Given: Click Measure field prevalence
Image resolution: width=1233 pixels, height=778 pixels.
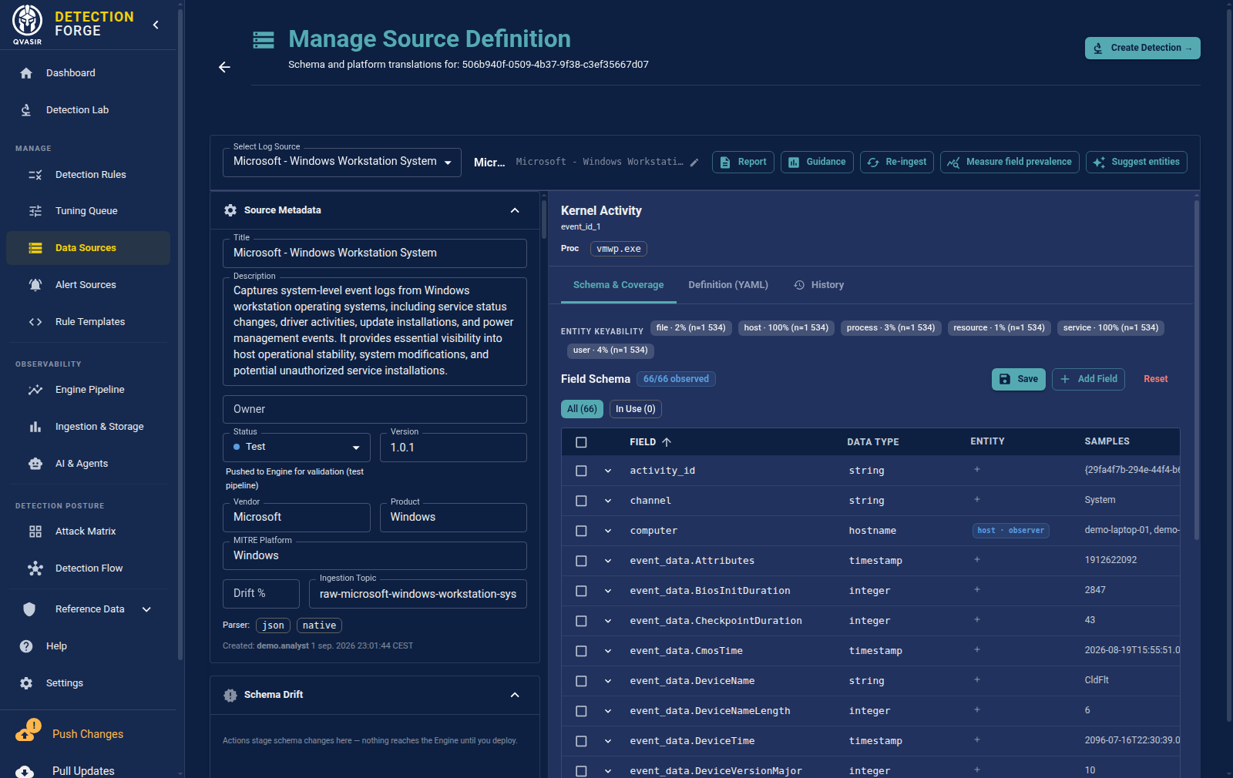Looking at the screenshot, I should click(x=1010, y=162).
